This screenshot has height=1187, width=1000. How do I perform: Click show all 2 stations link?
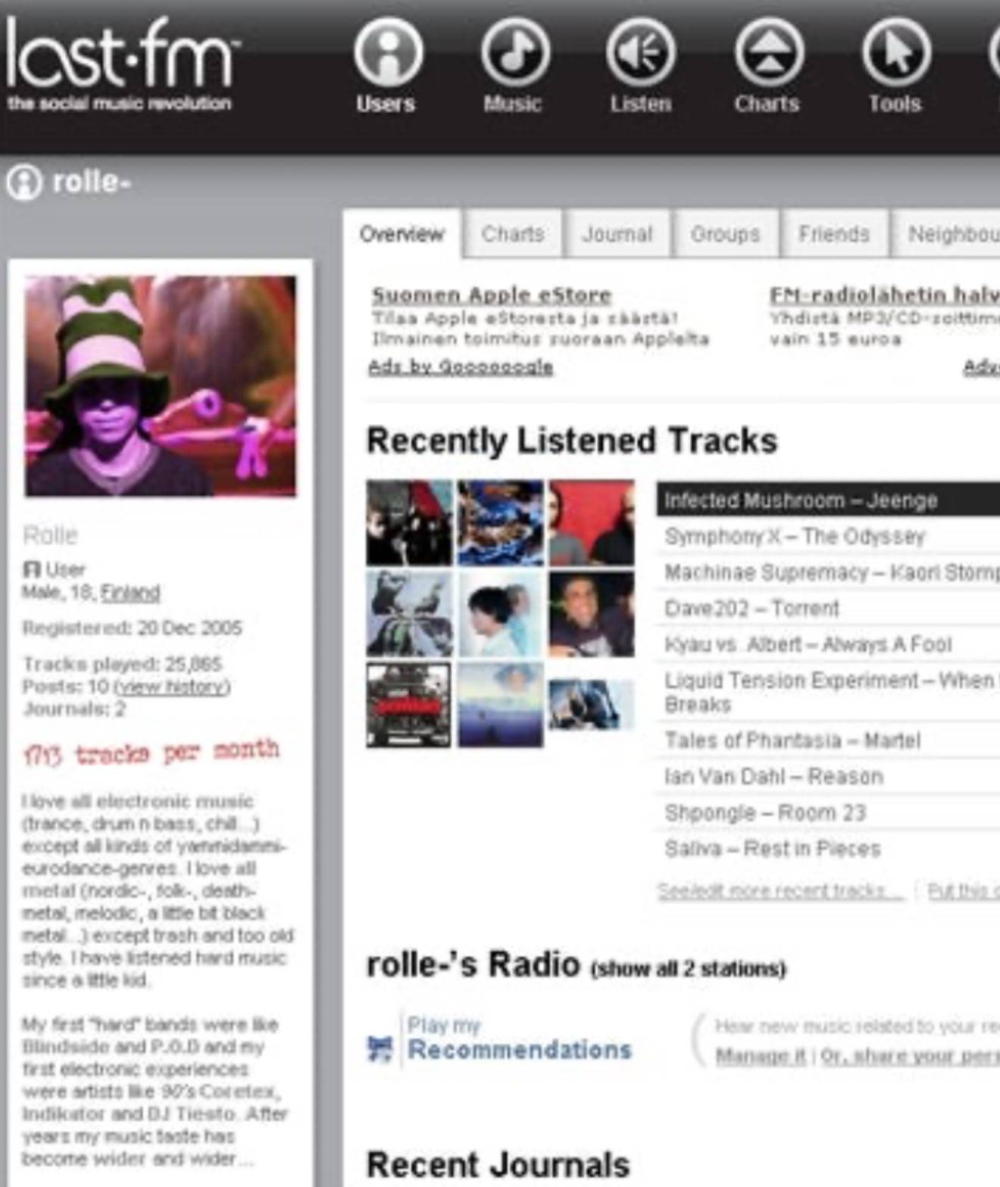(x=689, y=969)
